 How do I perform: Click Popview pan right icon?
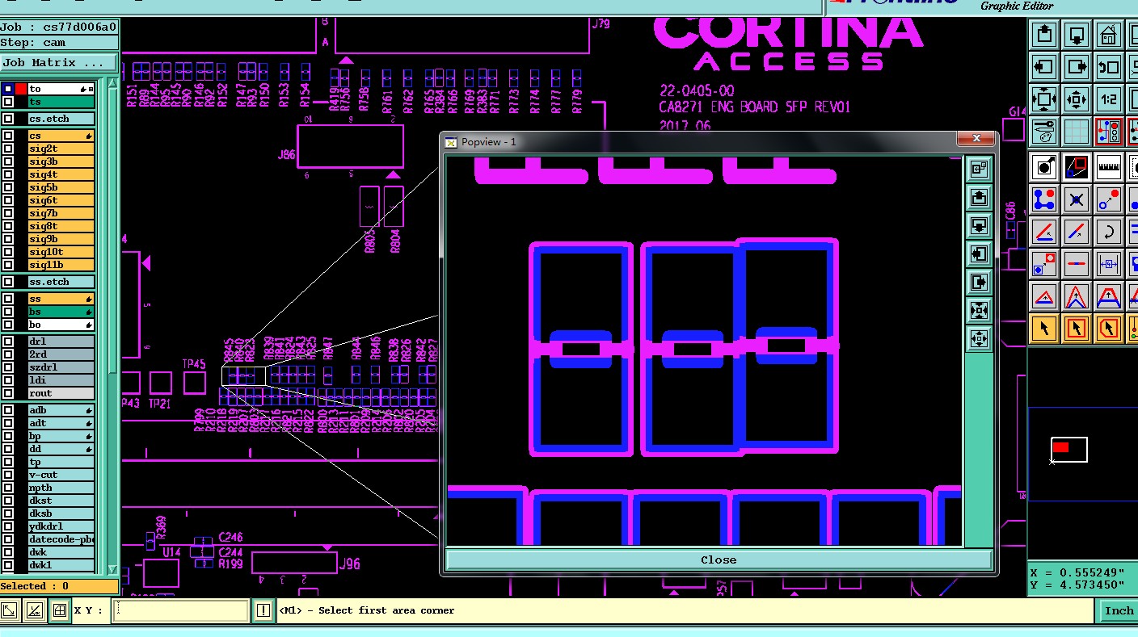point(979,283)
